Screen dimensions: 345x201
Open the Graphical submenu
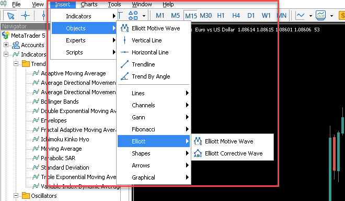coord(154,177)
